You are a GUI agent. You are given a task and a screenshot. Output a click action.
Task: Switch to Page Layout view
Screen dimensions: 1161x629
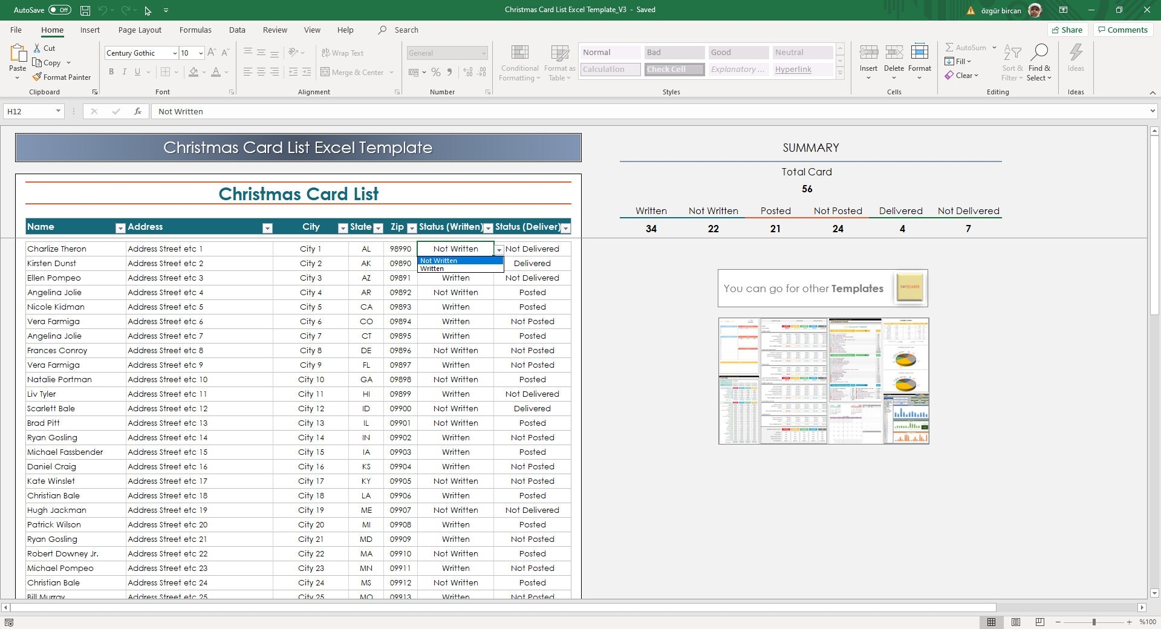pyautogui.click(x=1016, y=622)
